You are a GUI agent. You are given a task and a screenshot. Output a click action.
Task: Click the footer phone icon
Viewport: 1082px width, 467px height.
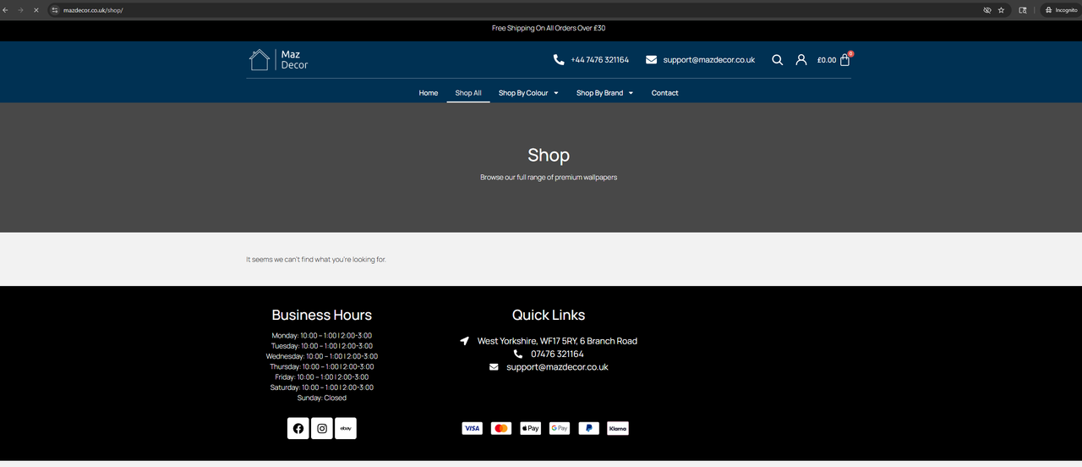[518, 354]
